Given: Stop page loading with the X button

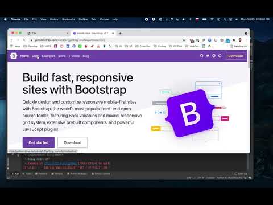Looking at the screenshot, I should point(24,40).
